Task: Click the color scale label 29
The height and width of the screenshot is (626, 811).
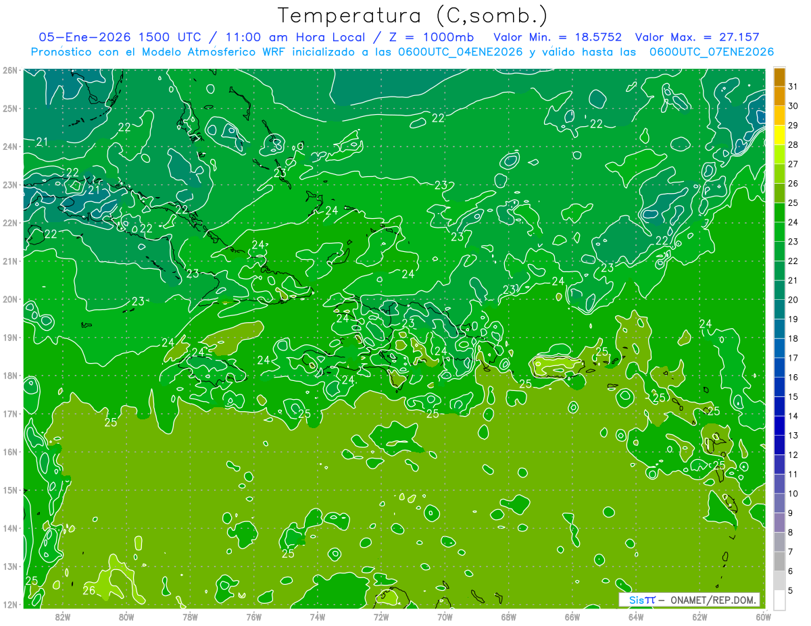Action: pos(793,126)
